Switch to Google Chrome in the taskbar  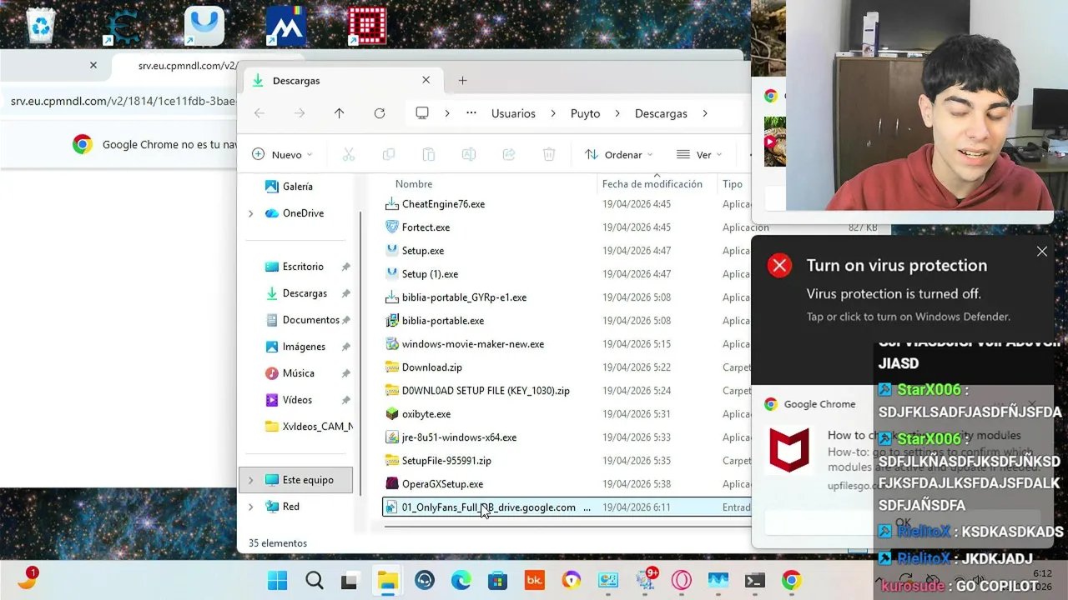click(x=792, y=580)
